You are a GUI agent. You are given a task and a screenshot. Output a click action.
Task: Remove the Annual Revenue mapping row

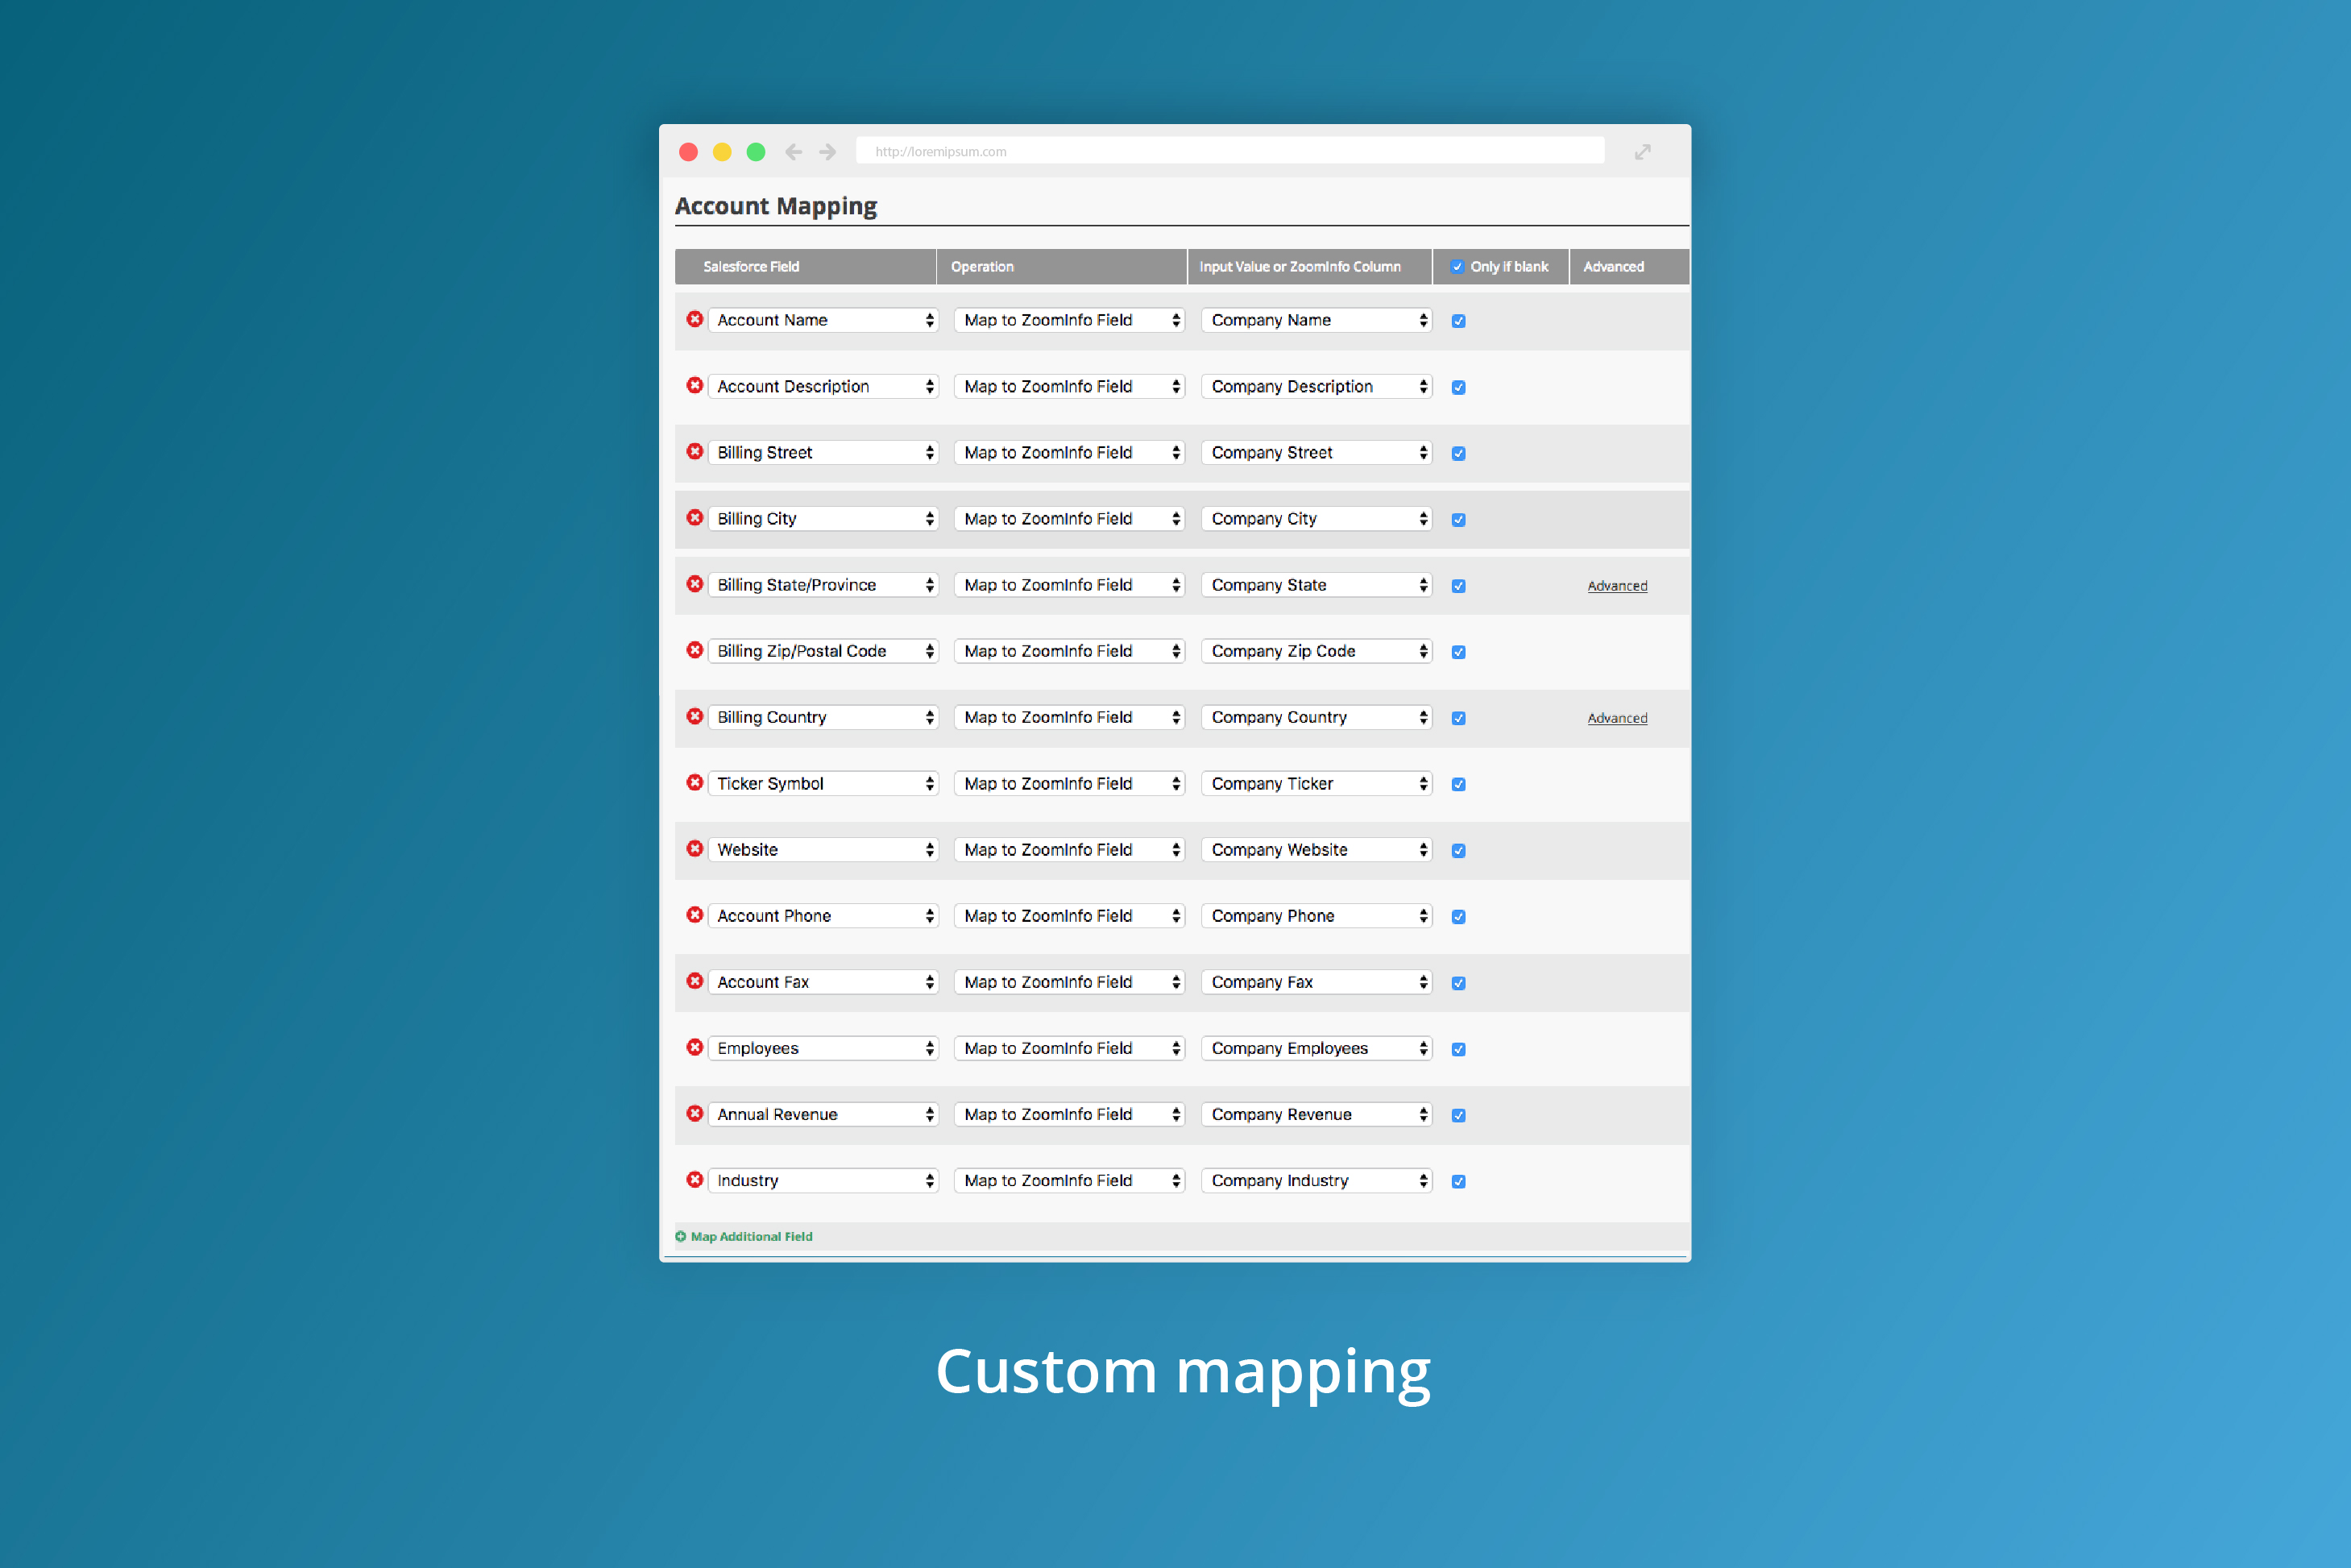[695, 1114]
